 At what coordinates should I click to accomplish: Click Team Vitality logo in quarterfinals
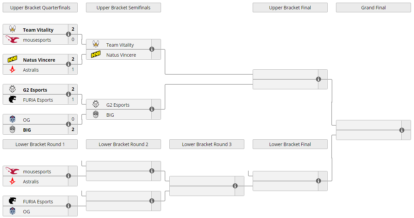pos(12,29)
